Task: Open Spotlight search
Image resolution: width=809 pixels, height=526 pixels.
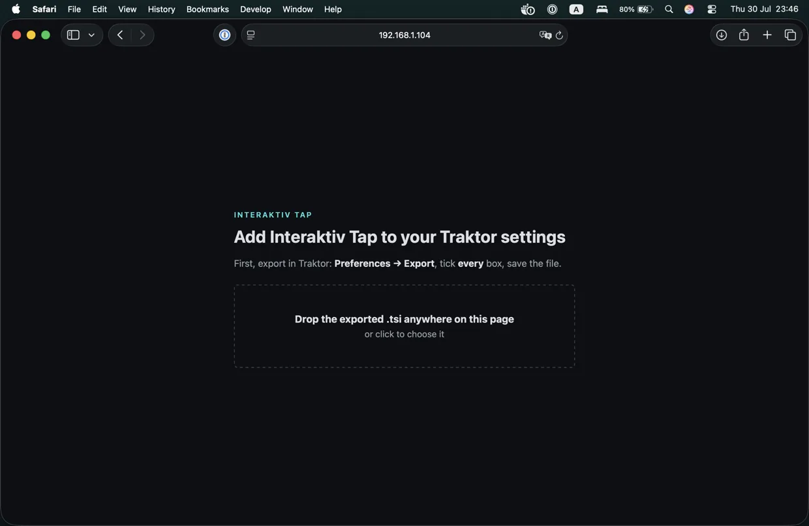Action: (x=669, y=9)
